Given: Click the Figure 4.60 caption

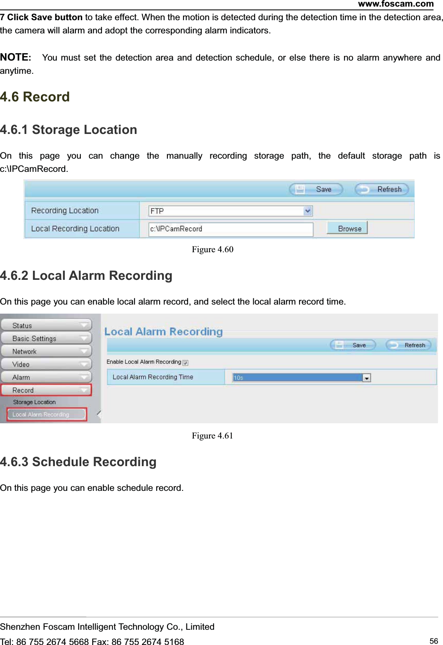Looking at the screenshot, I should point(212,249).
